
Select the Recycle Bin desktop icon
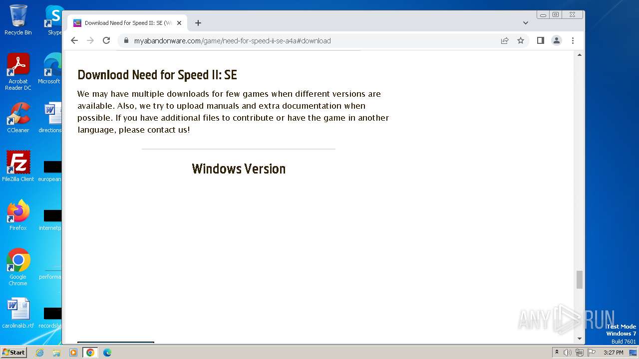click(x=18, y=20)
